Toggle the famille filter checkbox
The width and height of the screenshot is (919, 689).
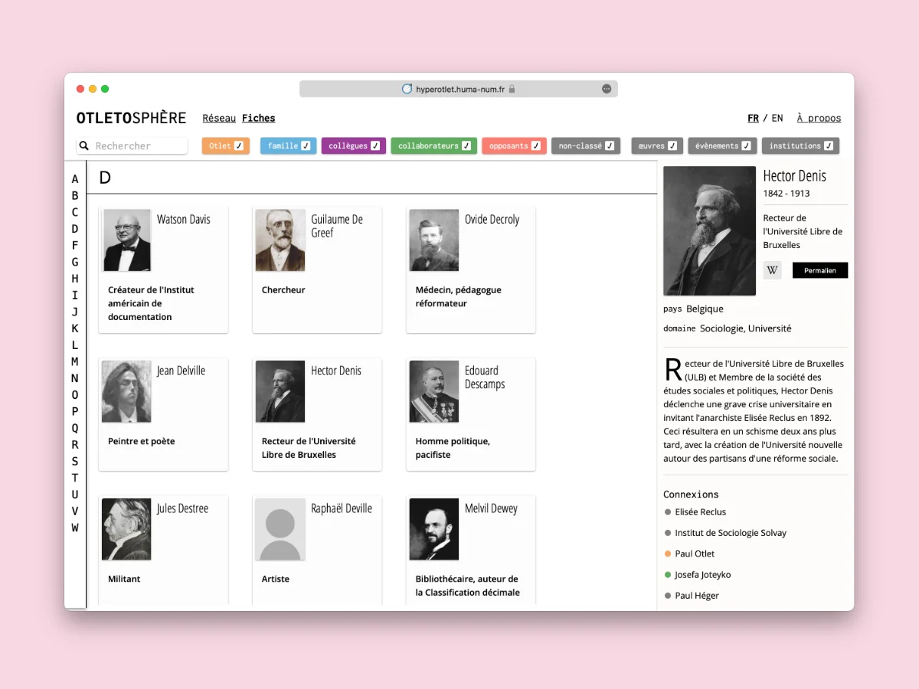pyautogui.click(x=306, y=145)
